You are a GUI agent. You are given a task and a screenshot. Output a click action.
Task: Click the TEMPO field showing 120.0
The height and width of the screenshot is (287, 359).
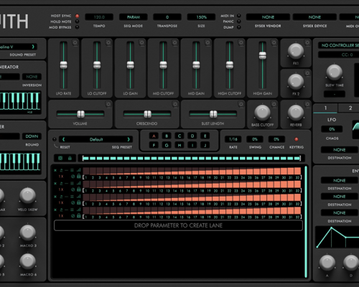point(99,17)
